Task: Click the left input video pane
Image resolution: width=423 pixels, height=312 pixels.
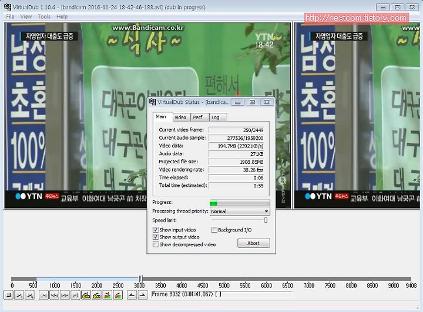Action: point(147,116)
